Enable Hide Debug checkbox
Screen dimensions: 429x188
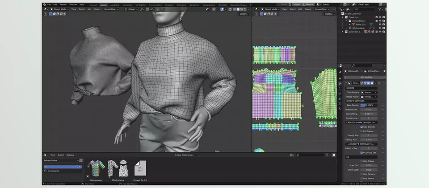(362, 161)
